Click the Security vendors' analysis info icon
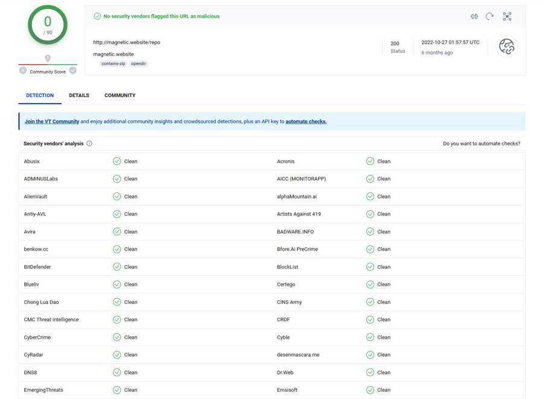This screenshot has height=399, width=543. pyautogui.click(x=89, y=143)
